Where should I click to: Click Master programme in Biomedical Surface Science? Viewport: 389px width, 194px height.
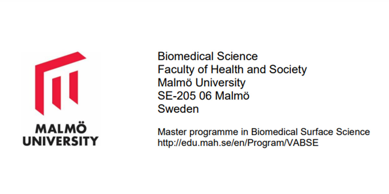pos(264,132)
